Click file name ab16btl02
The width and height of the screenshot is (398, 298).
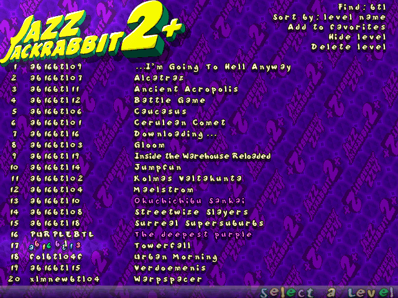[x=57, y=178]
